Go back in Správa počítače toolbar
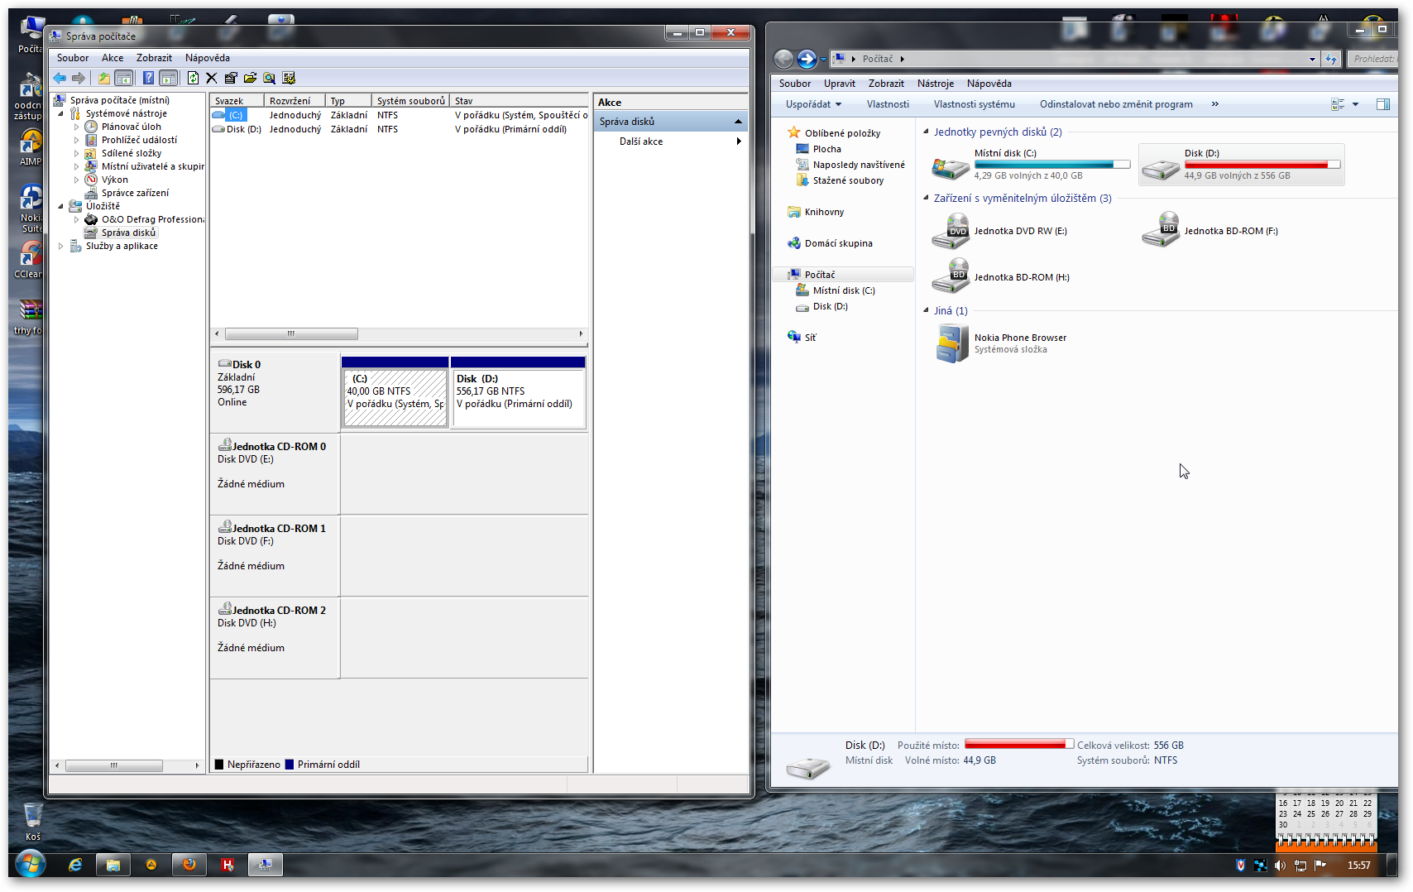The image size is (1413, 892). coord(60,78)
